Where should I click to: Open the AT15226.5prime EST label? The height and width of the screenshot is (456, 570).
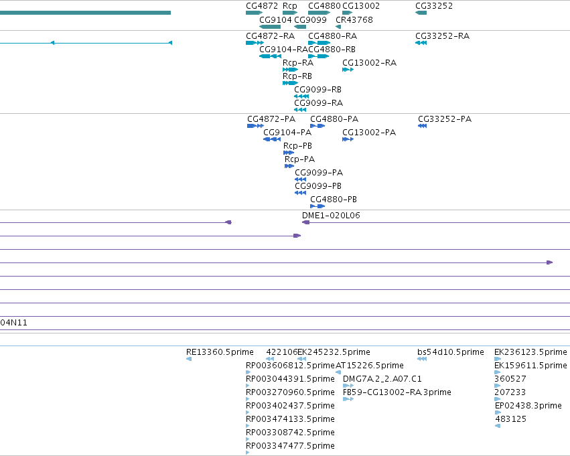pos(370,366)
